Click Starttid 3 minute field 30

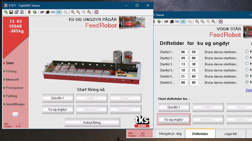click(x=194, y=64)
